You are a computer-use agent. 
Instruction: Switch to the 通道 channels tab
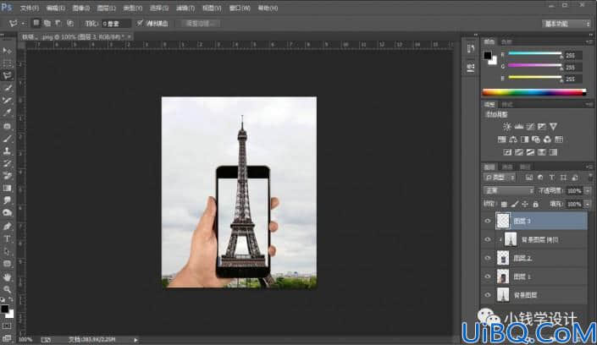507,167
